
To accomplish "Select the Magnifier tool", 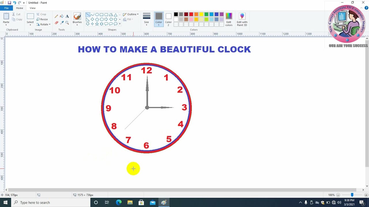I will click(x=67, y=23).
